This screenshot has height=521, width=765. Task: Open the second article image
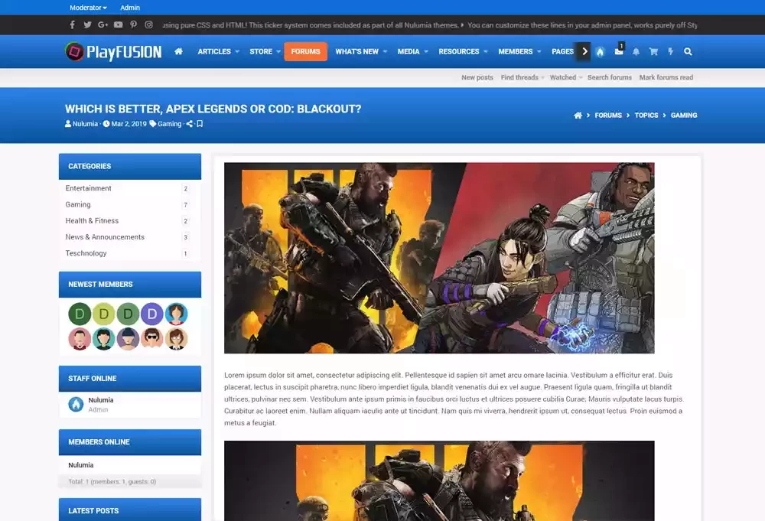[439, 481]
